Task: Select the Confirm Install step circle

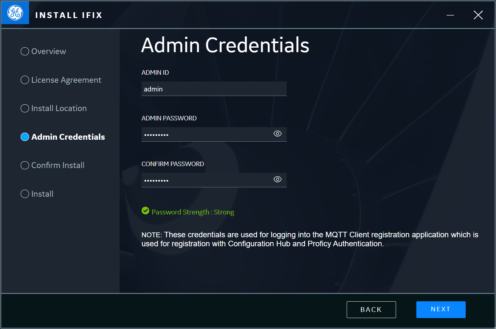Action: [25, 165]
